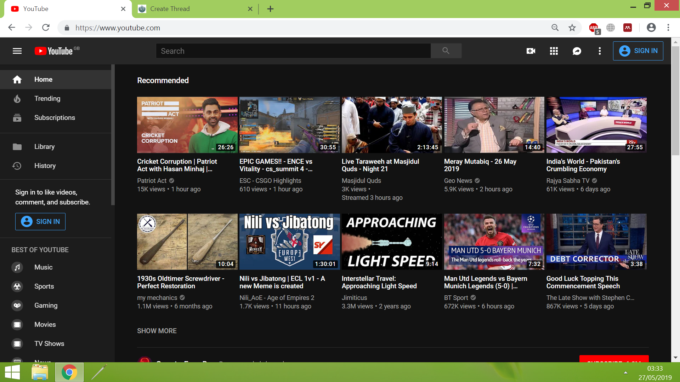Click the sidebar scrollbar thumb
680x382 pixels.
113,135
